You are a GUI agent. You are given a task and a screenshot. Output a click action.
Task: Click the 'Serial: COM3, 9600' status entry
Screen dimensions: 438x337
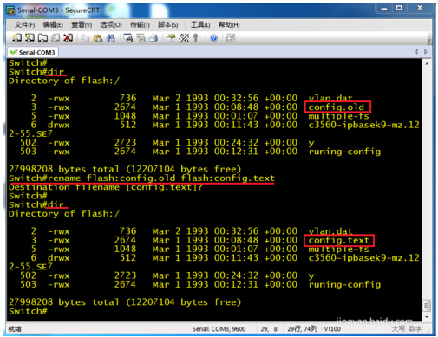pyautogui.click(x=219, y=329)
